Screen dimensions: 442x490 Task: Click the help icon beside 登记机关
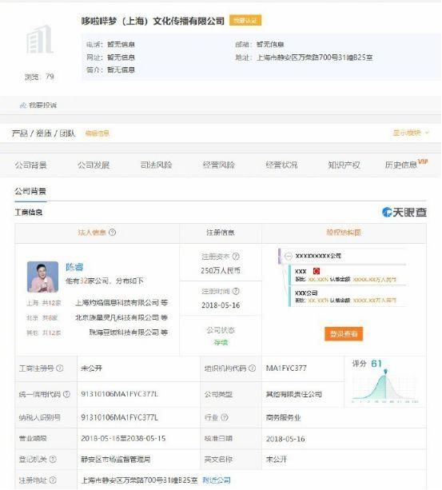[53, 459]
